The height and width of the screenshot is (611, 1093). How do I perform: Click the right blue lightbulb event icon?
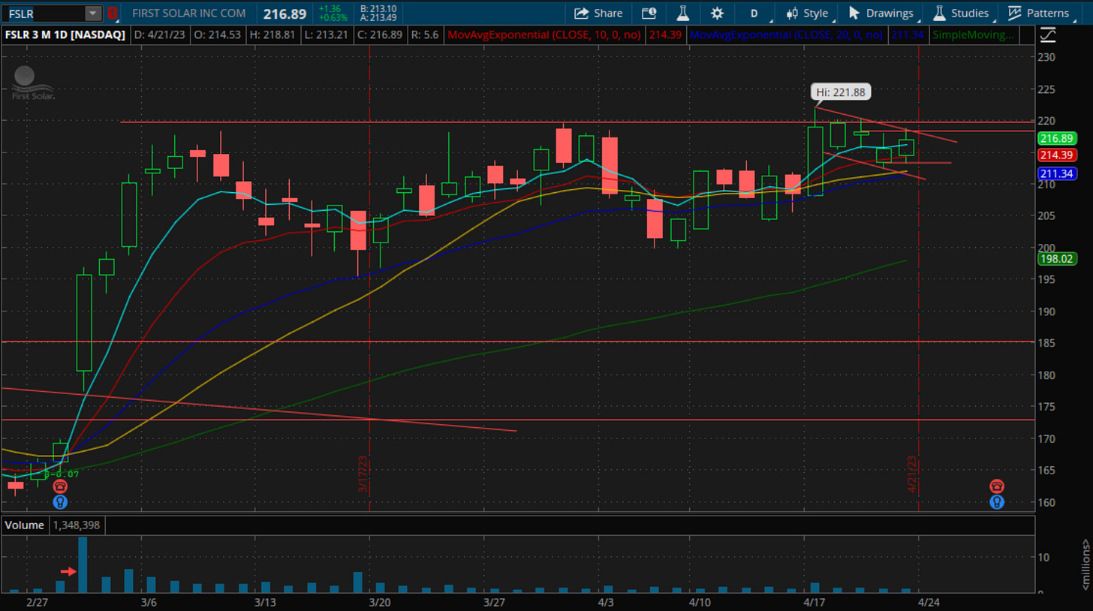(996, 501)
